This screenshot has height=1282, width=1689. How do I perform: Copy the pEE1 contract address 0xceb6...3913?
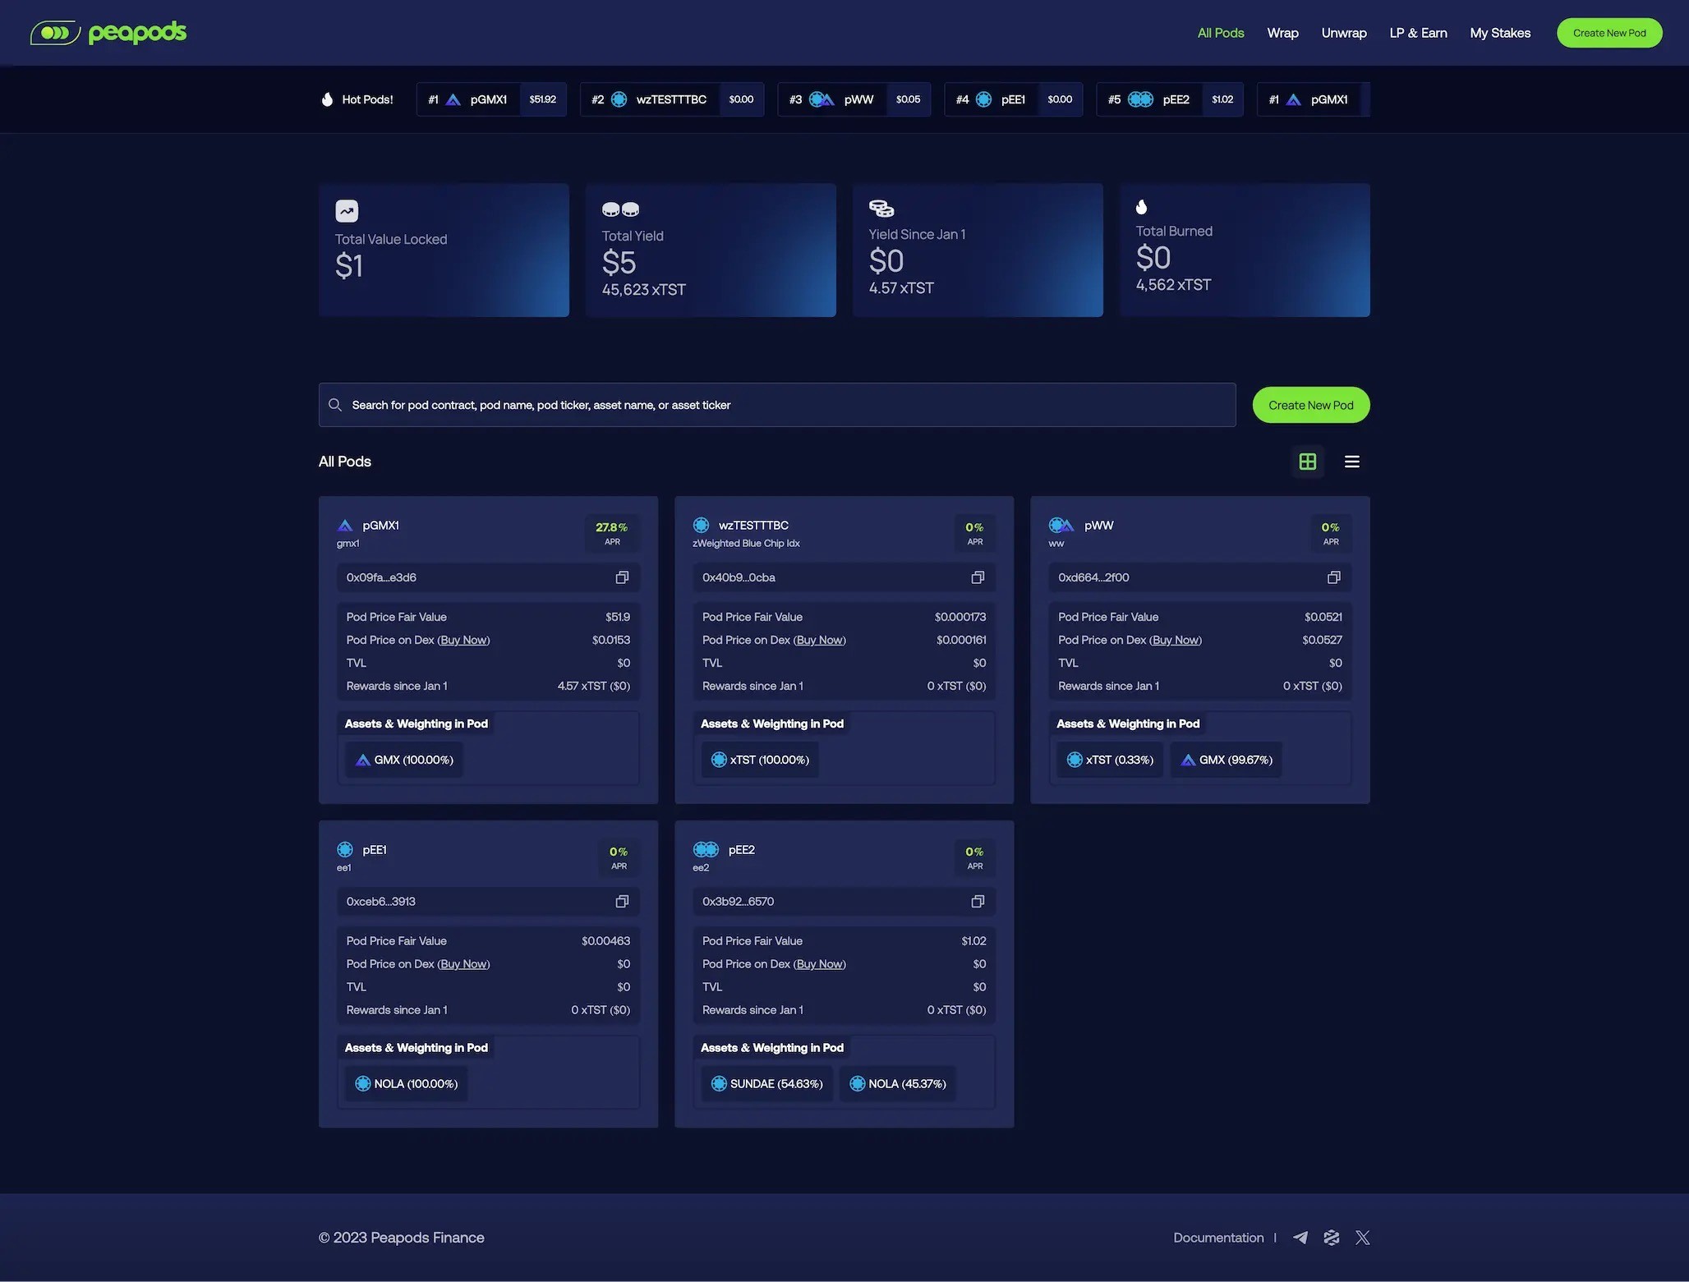click(622, 902)
